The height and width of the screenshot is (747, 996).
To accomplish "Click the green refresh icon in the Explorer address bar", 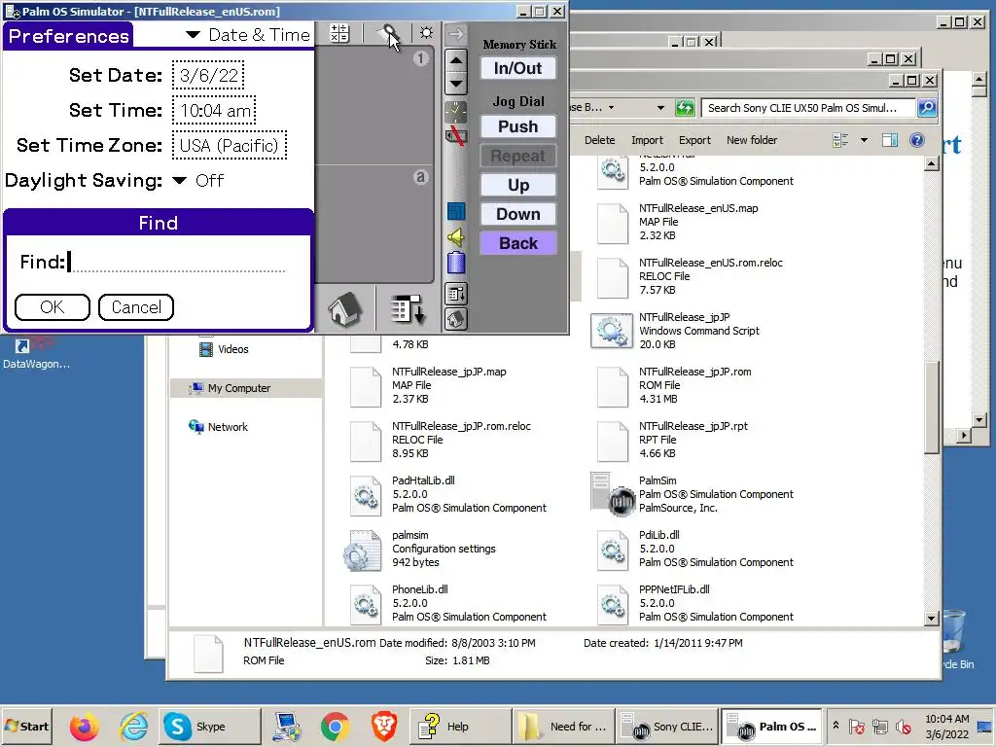I will (x=684, y=108).
